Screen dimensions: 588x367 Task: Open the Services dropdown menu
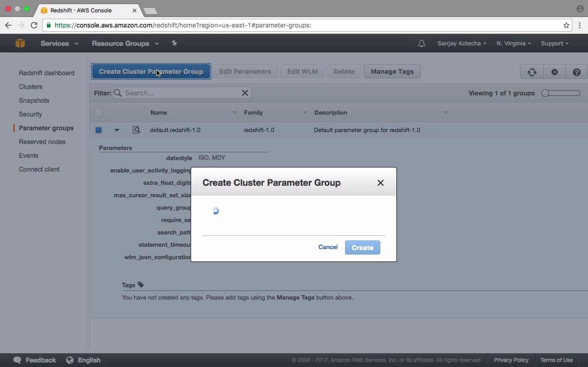pyautogui.click(x=59, y=44)
